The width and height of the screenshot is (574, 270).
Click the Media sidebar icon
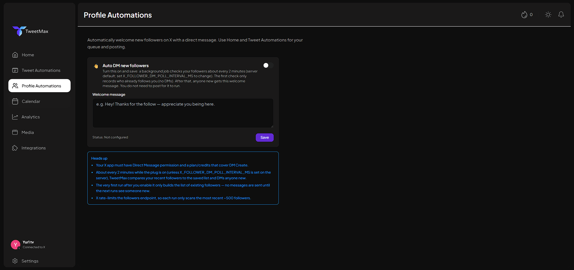tap(15, 132)
